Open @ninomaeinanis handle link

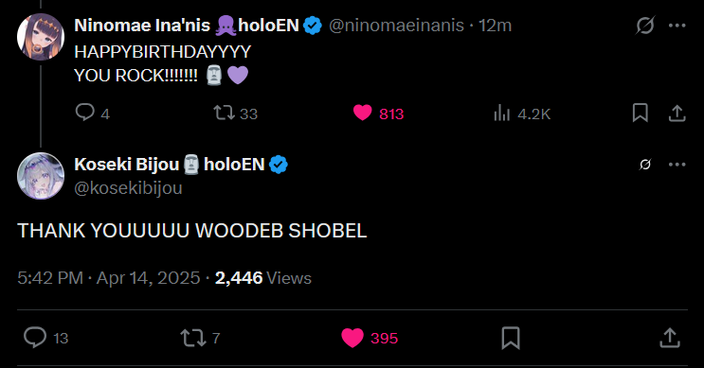396,26
